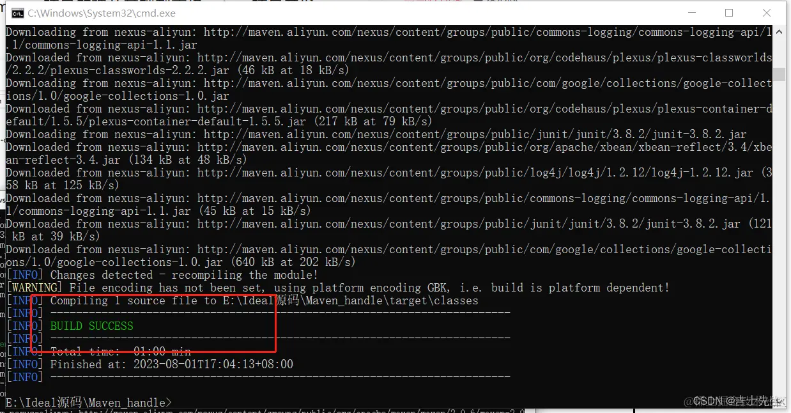791x413 pixels.
Task: Click the scrollbar up arrow
Action: tap(779, 31)
